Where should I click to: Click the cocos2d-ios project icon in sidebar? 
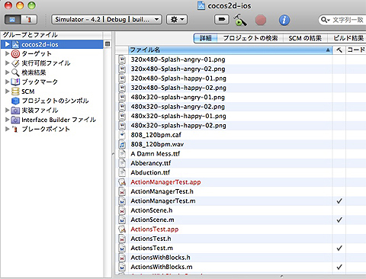click(x=15, y=44)
